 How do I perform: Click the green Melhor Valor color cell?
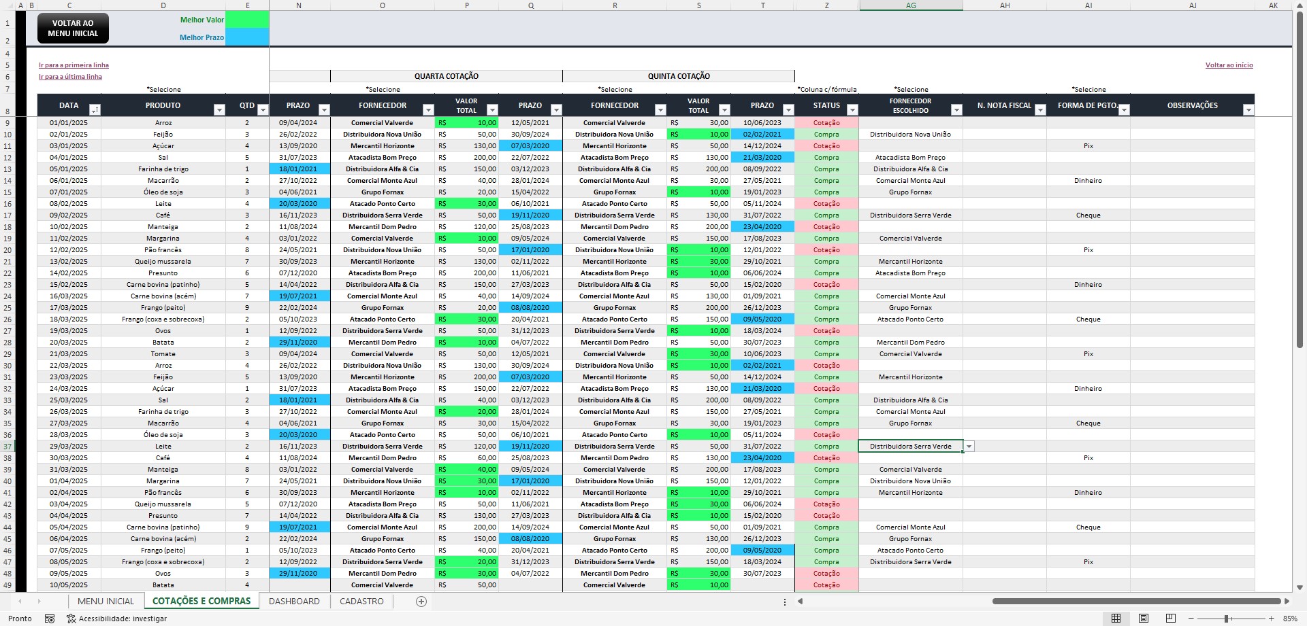coord(247,20)
